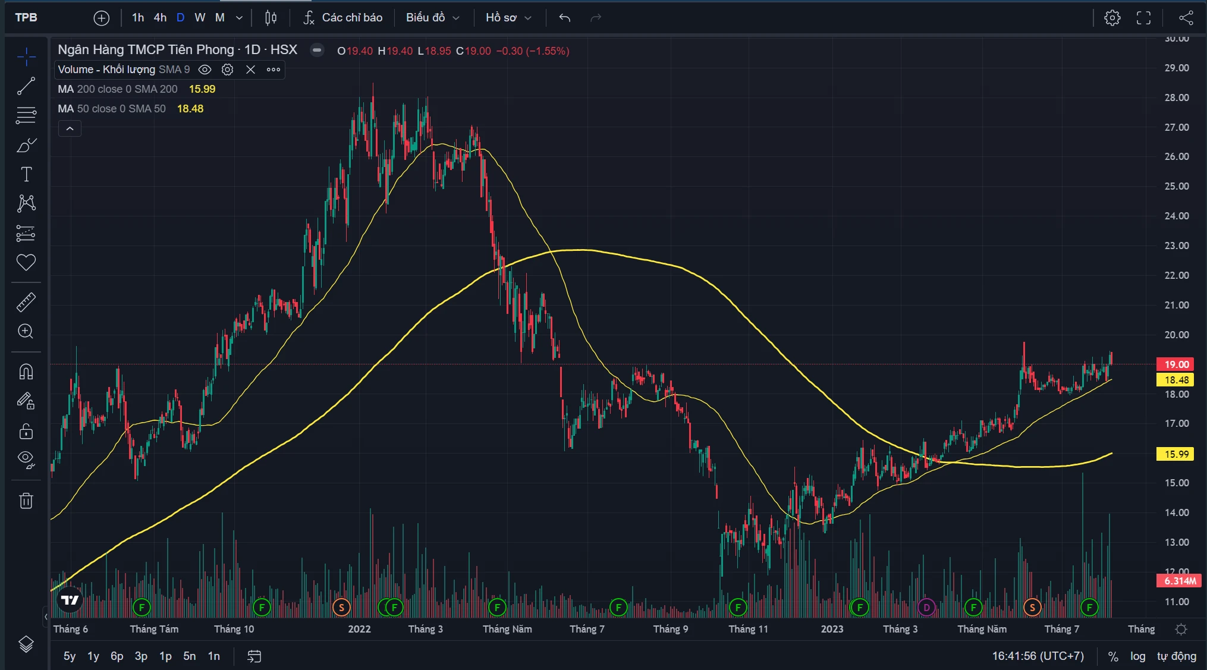
Task: Remove the Volume indicator with X
Action: pyautogui.click(x=250, y=70)
